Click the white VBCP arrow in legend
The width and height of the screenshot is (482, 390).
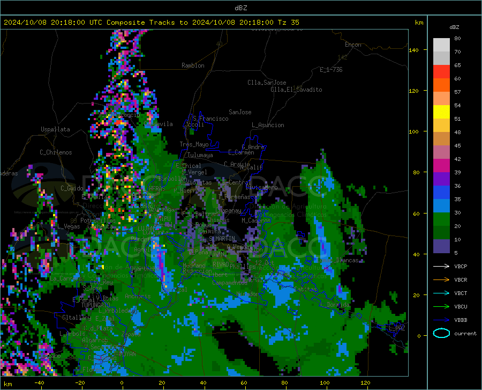tap(441, 266)
